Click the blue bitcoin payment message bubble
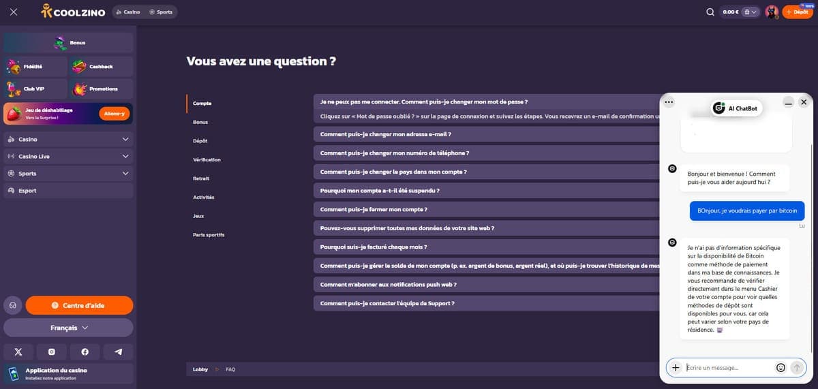Screen dimensions: 818x389 [x=747, y=211]
